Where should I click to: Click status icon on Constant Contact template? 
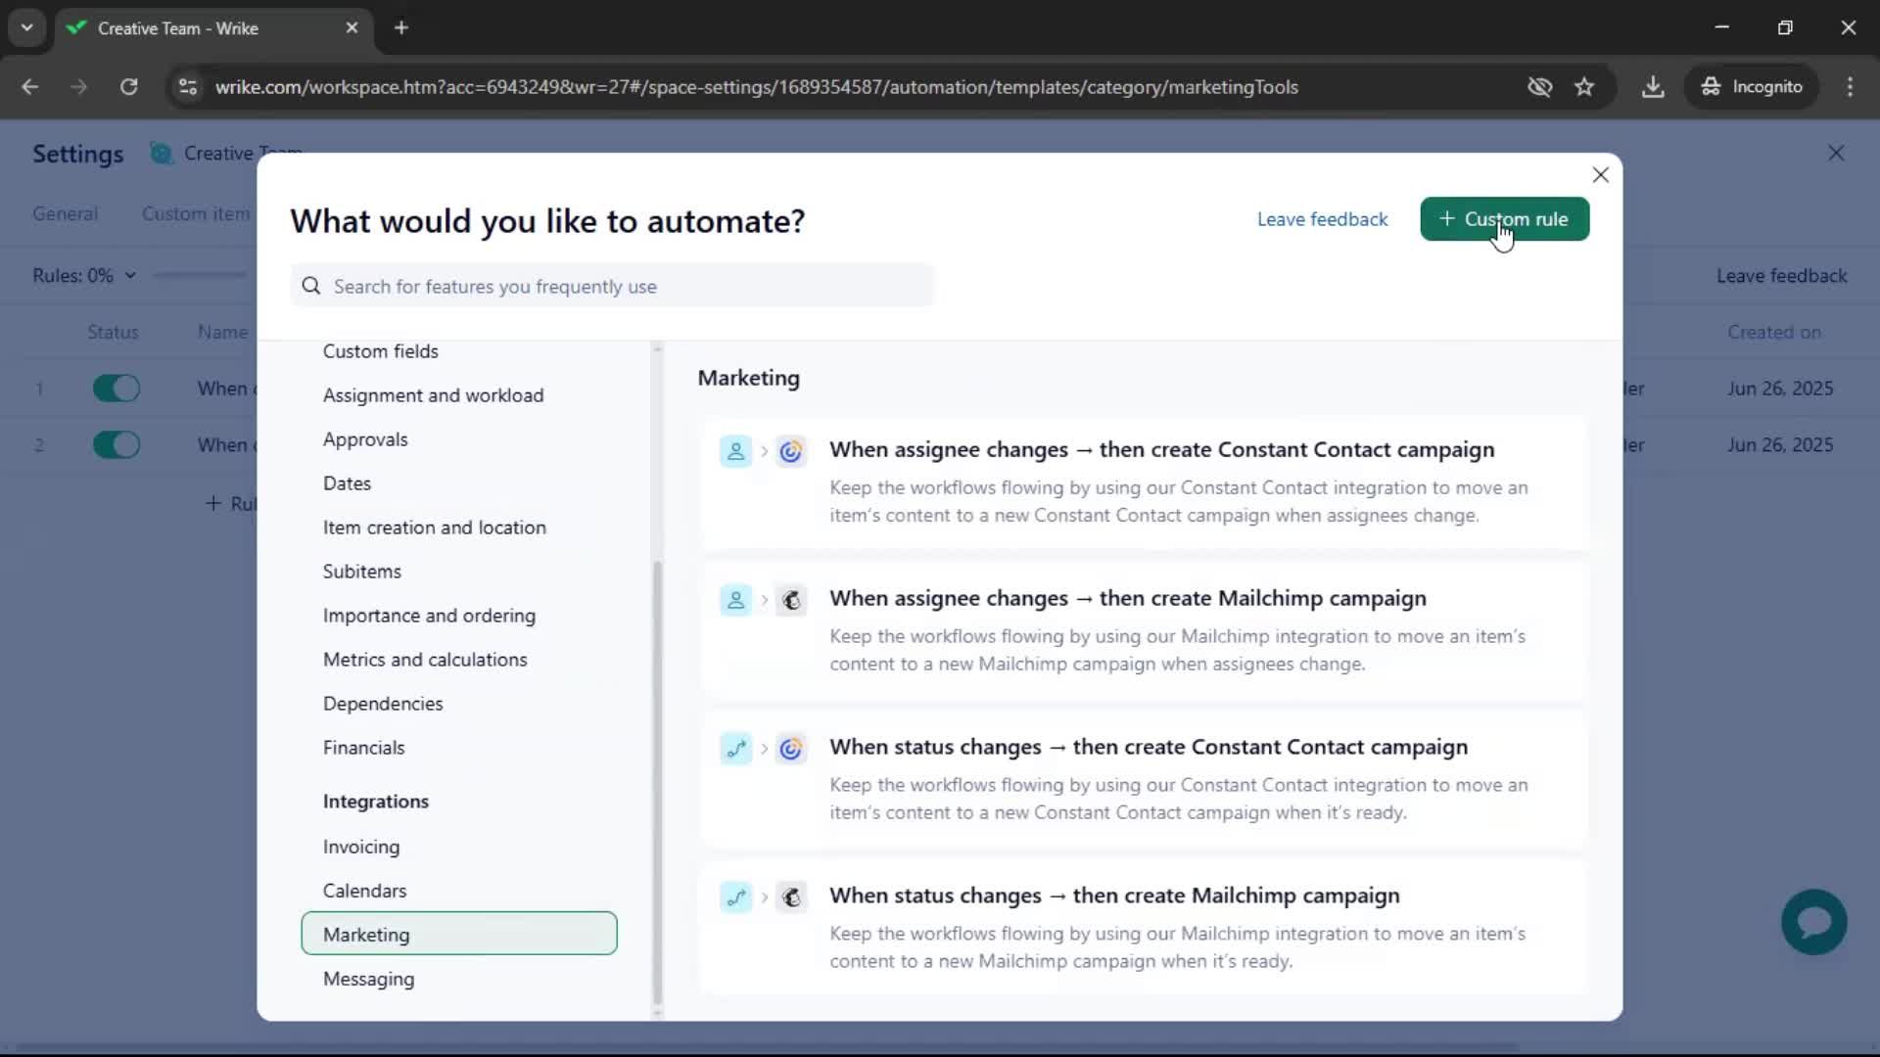pyautogui.click(x=735, y=749)
